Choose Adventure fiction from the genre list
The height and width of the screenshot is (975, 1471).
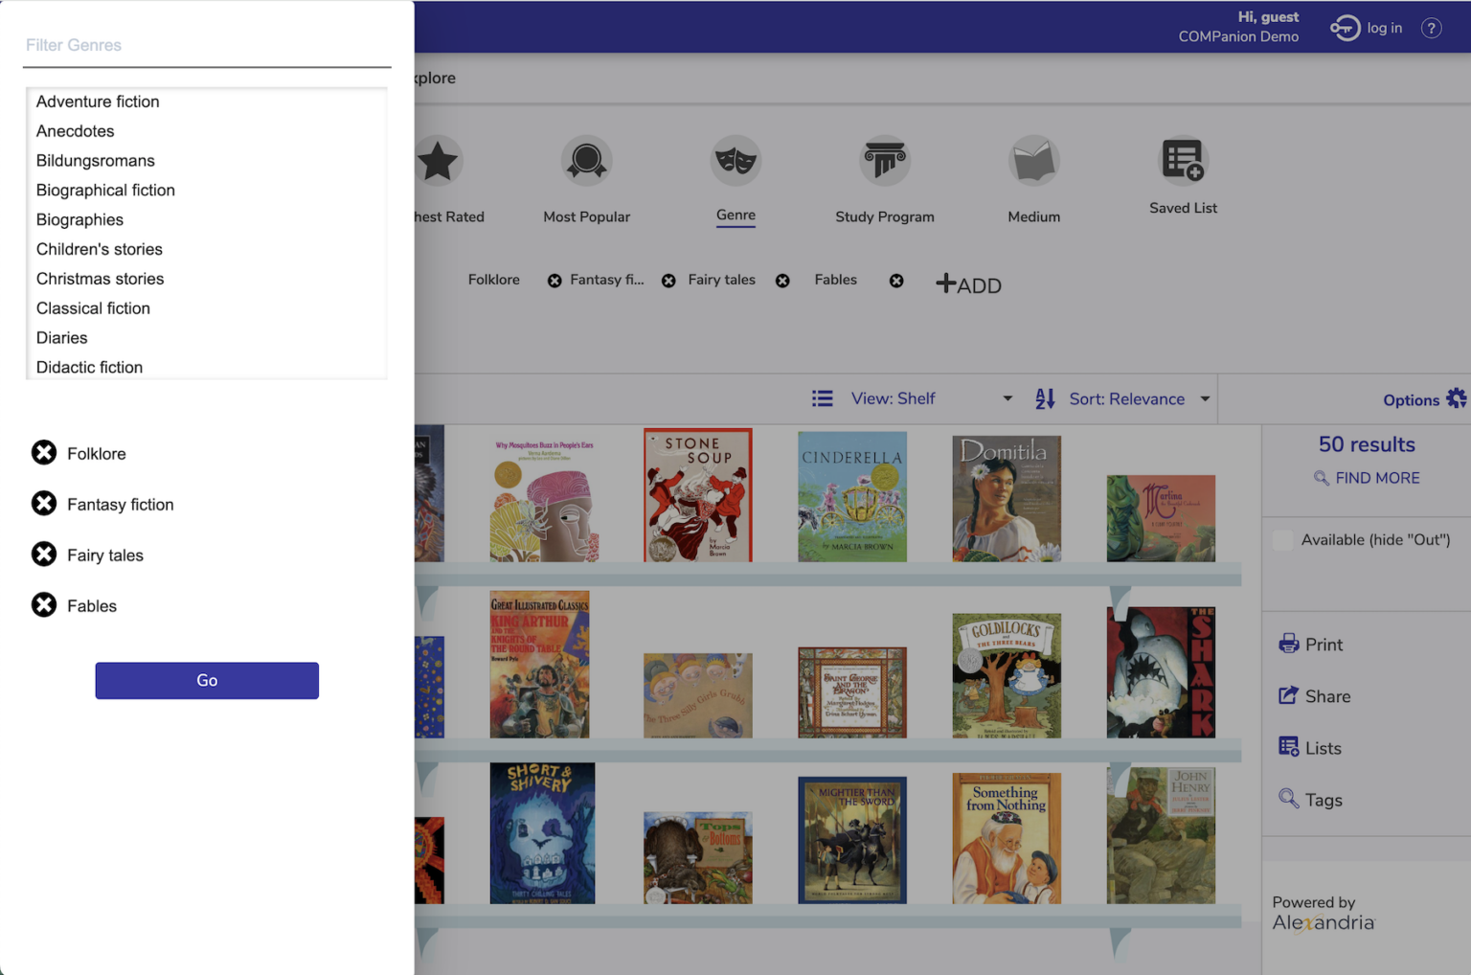[x=98, y=102]
